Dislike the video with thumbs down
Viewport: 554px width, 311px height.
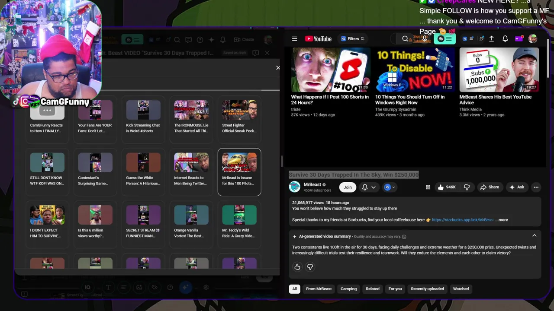467,187
